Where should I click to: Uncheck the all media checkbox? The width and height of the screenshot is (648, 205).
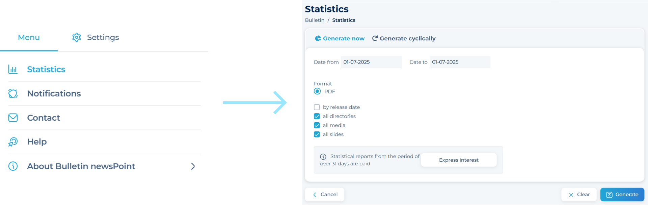[317, 125]
